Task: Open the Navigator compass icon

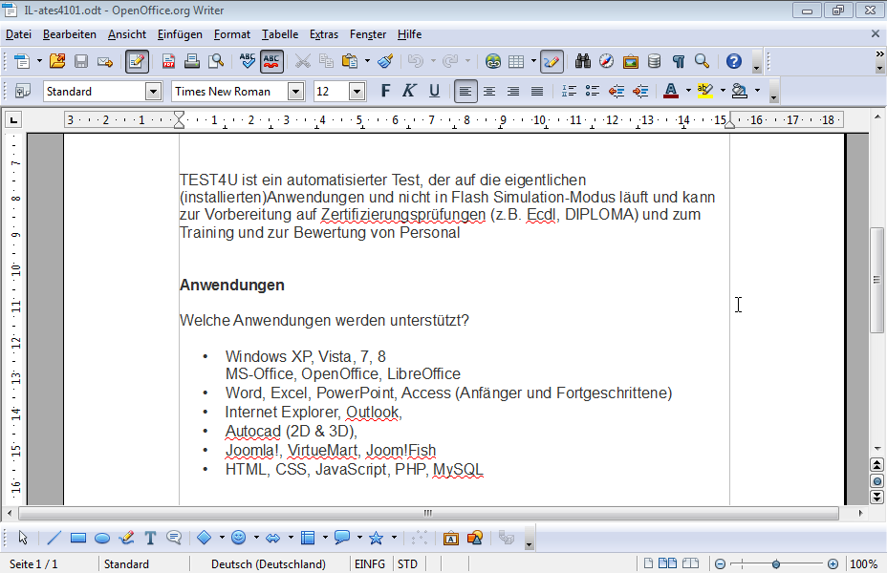Action: click(x=606, y=61)
